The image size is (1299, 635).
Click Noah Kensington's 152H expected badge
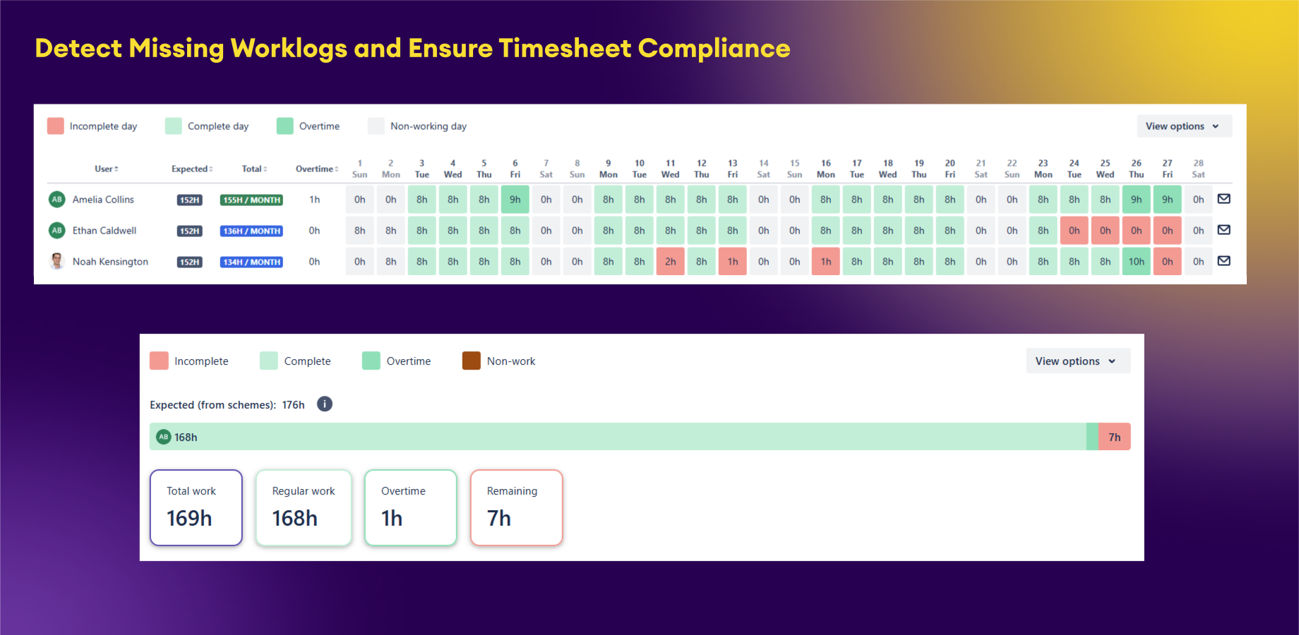(189, 261)
